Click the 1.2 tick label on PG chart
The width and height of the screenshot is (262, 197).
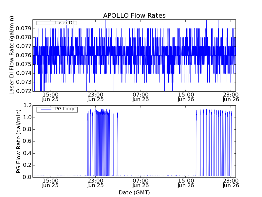27,105
